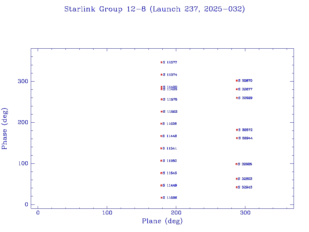Click the S 32929 data point marker
This screenshot has height=232, width=309.
point(237,98)
